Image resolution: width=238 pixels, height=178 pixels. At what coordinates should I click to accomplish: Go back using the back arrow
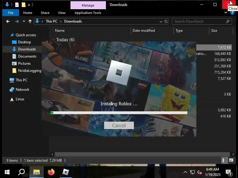[8, 21]
